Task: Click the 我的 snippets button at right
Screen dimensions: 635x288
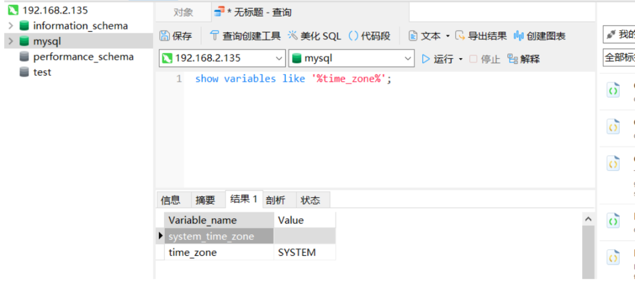Action: (619, 35)
